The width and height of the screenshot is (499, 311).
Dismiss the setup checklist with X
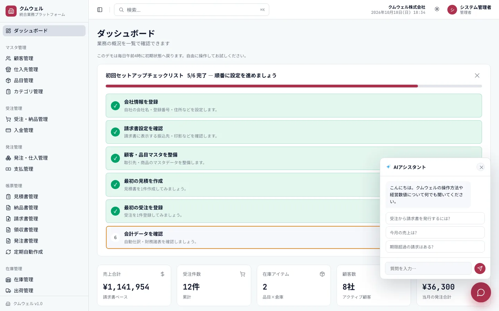[477, 76]
